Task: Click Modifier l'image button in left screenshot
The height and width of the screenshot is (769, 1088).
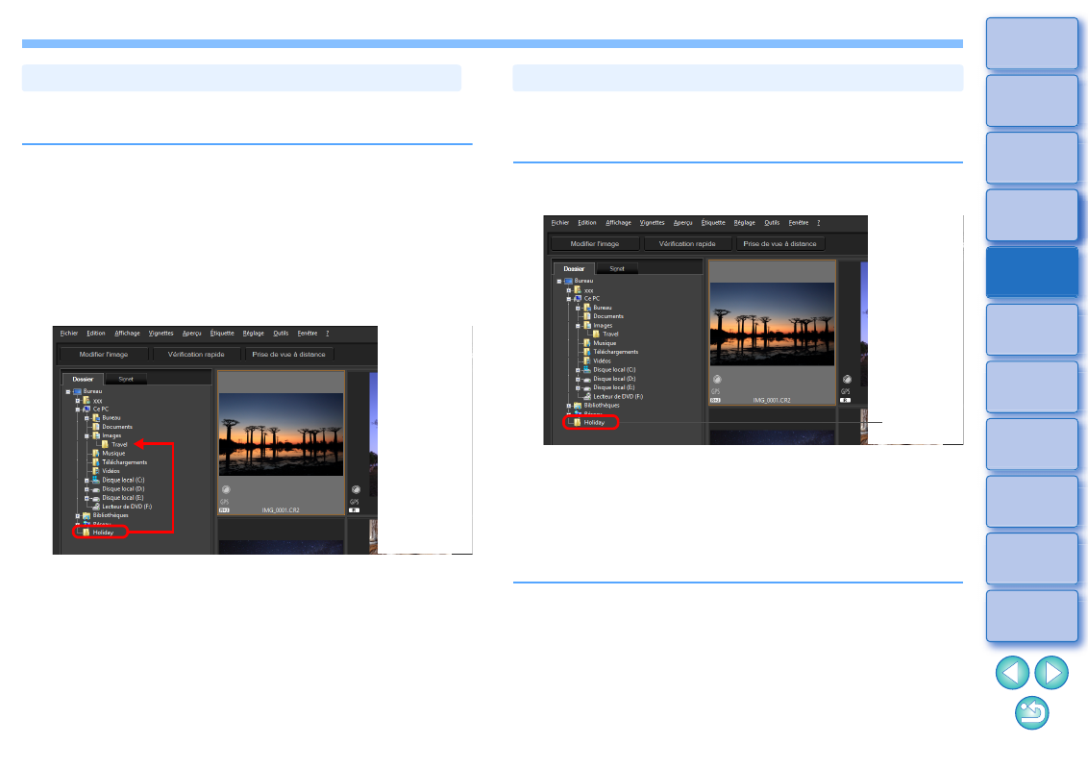Action: click(x=104, y=354)
